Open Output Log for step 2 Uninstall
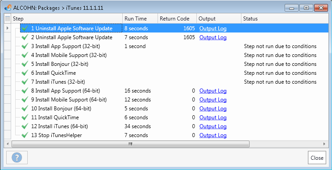 point(213,37)
